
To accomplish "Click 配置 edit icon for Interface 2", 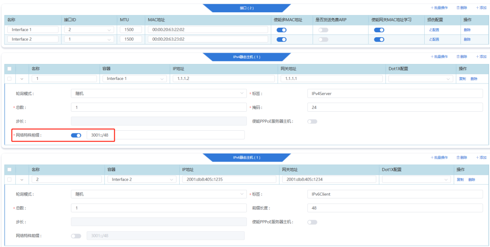I will [x=430, y=40].
